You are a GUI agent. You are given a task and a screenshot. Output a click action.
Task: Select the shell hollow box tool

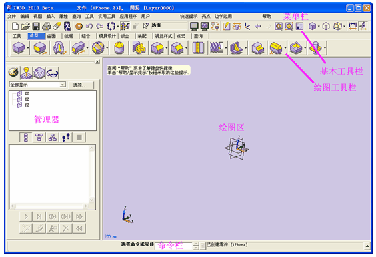[296, 48]
